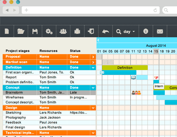Create a new document with the page icon
The width and height of the screenshot is (177, 137).
coord(7,31)
